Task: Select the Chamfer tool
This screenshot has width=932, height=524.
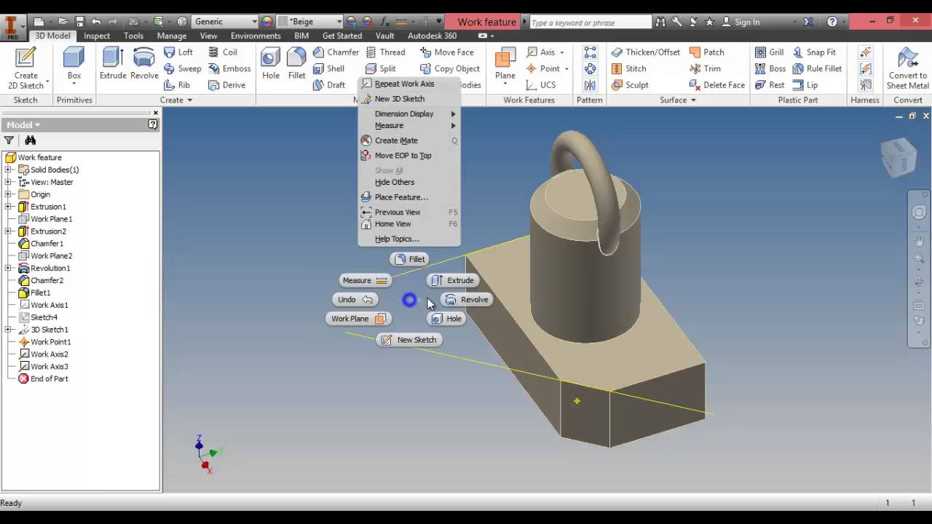Action: pyautogui.click(x=336, y=52)
